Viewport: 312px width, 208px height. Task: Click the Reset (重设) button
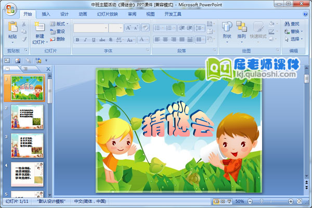pos(58,31)
